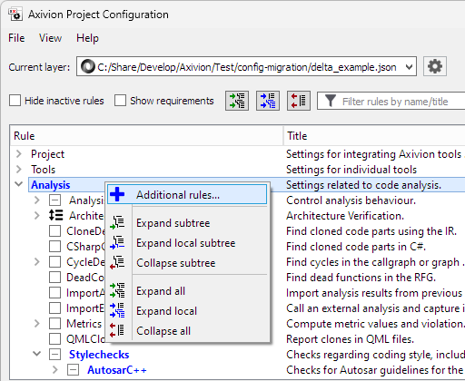Screen dimensions: 465x381
Task: Toggle the Analysis sub-item partial checkbox
Action: pos(54,200)
